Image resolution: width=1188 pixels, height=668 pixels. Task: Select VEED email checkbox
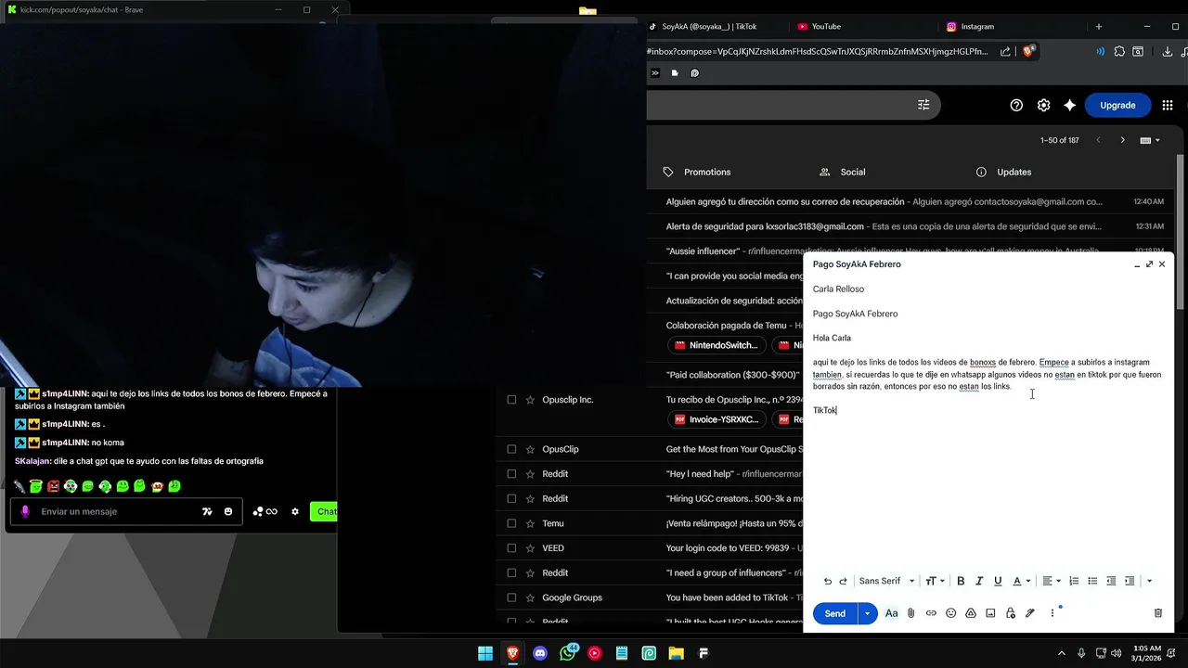(x=511, y=548)
